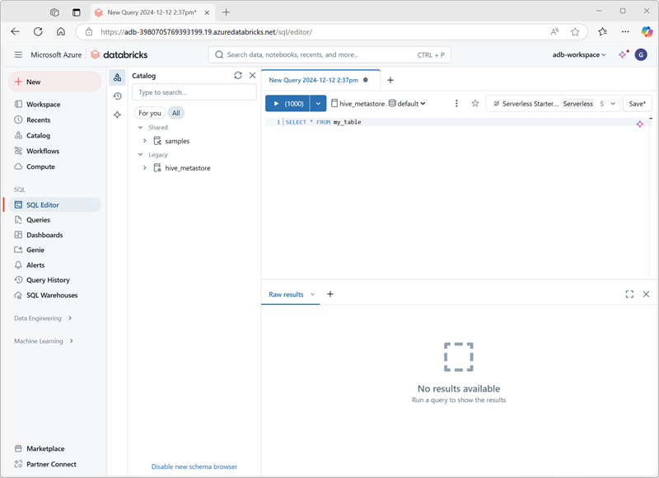Screen dimensions: 659x478
Task: Go back in the browser
Action: pyautogui.click(x=16, y=31)
